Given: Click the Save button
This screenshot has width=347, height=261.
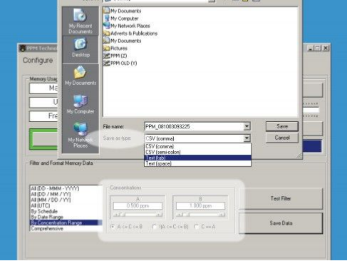Looking at the screenshot, I should click(x=282, y=126).
